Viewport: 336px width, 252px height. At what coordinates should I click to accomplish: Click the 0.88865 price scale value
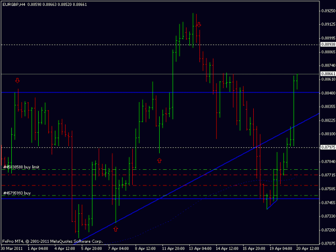(328, 52)
